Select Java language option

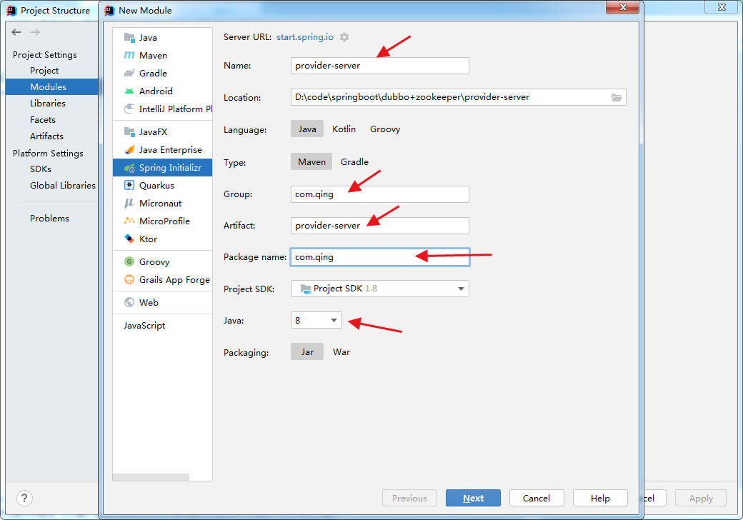pyautogui.click(x=307, y=129)
